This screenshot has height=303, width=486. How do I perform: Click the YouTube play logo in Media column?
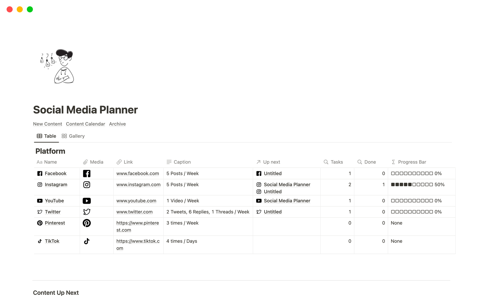87,201
